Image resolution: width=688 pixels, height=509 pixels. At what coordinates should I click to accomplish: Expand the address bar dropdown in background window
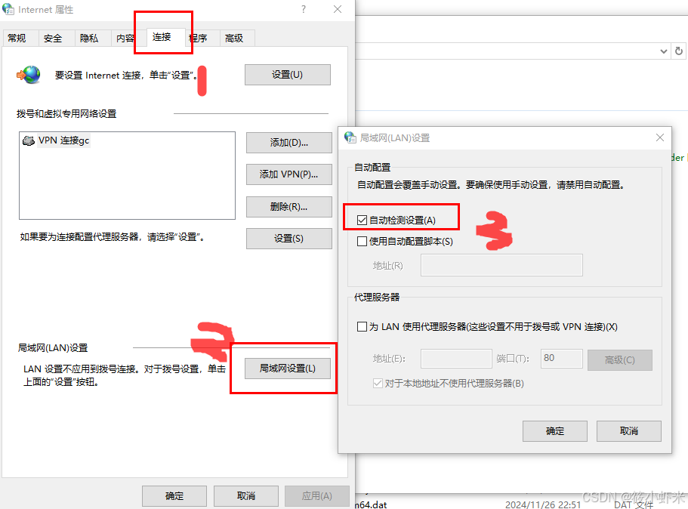(x=664, y=51)
